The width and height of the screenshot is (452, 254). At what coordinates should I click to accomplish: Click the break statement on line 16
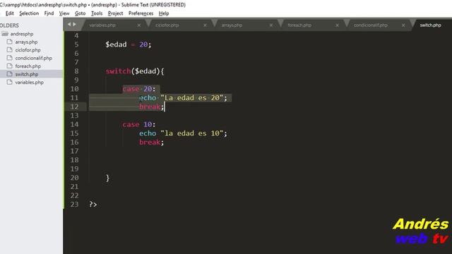pos(151,143)
